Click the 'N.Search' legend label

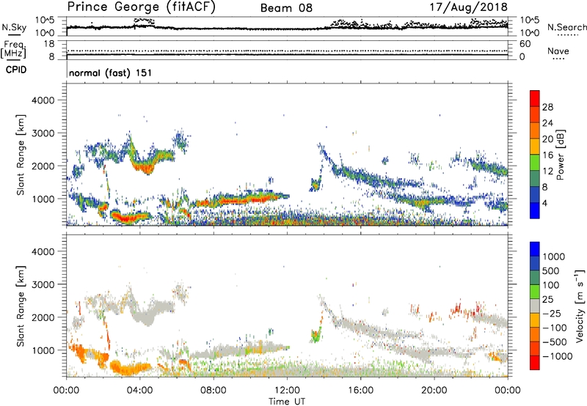(567, 27)
